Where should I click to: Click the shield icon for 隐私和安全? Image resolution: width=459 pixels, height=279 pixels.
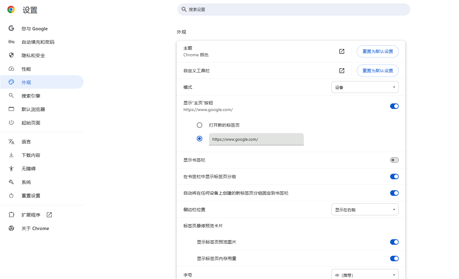(x=11, y=55)
